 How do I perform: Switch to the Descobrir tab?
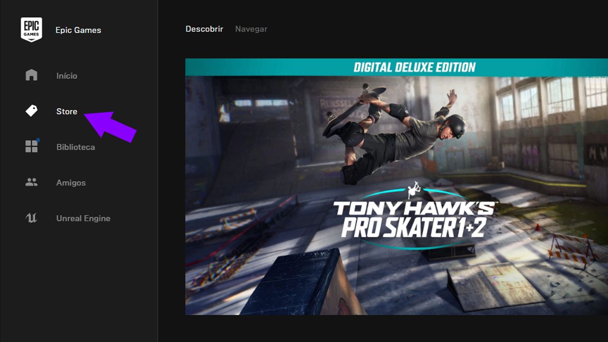204,29
